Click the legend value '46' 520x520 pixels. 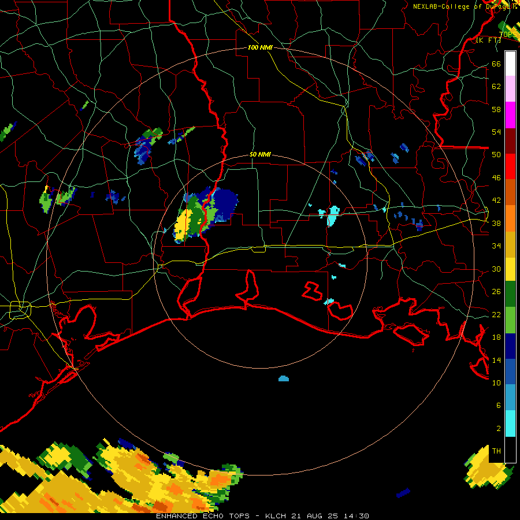(496, 178)
